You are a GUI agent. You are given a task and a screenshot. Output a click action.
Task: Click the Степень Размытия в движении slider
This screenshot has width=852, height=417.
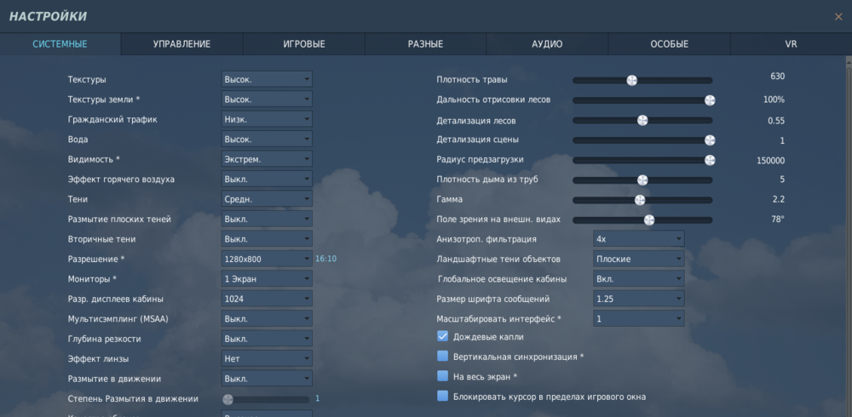click(266, 400)
